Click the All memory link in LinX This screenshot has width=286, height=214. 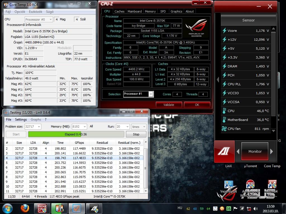click(91, 126)
